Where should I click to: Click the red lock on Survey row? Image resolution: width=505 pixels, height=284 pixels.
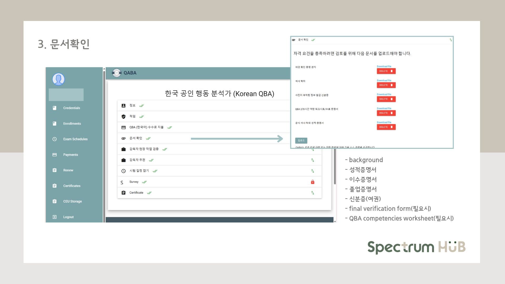point(312,182)
